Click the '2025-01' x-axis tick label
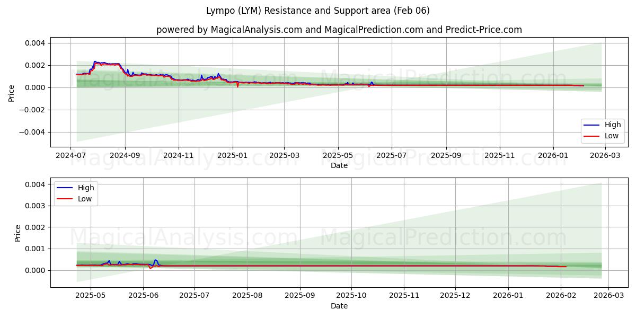The height and width of the screenshot is (318, 636). pyautogui.click(x=232, y=155)
